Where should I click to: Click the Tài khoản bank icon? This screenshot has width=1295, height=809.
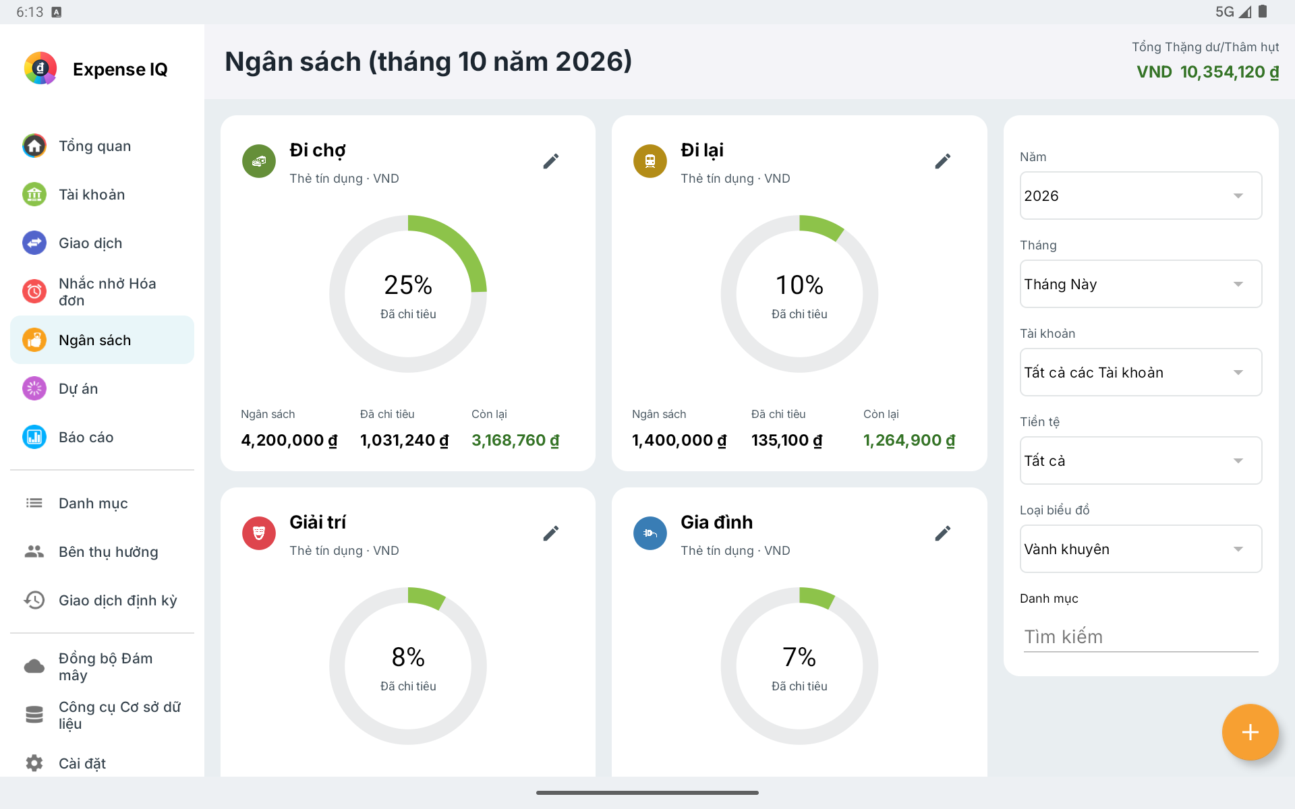[34, 194]
